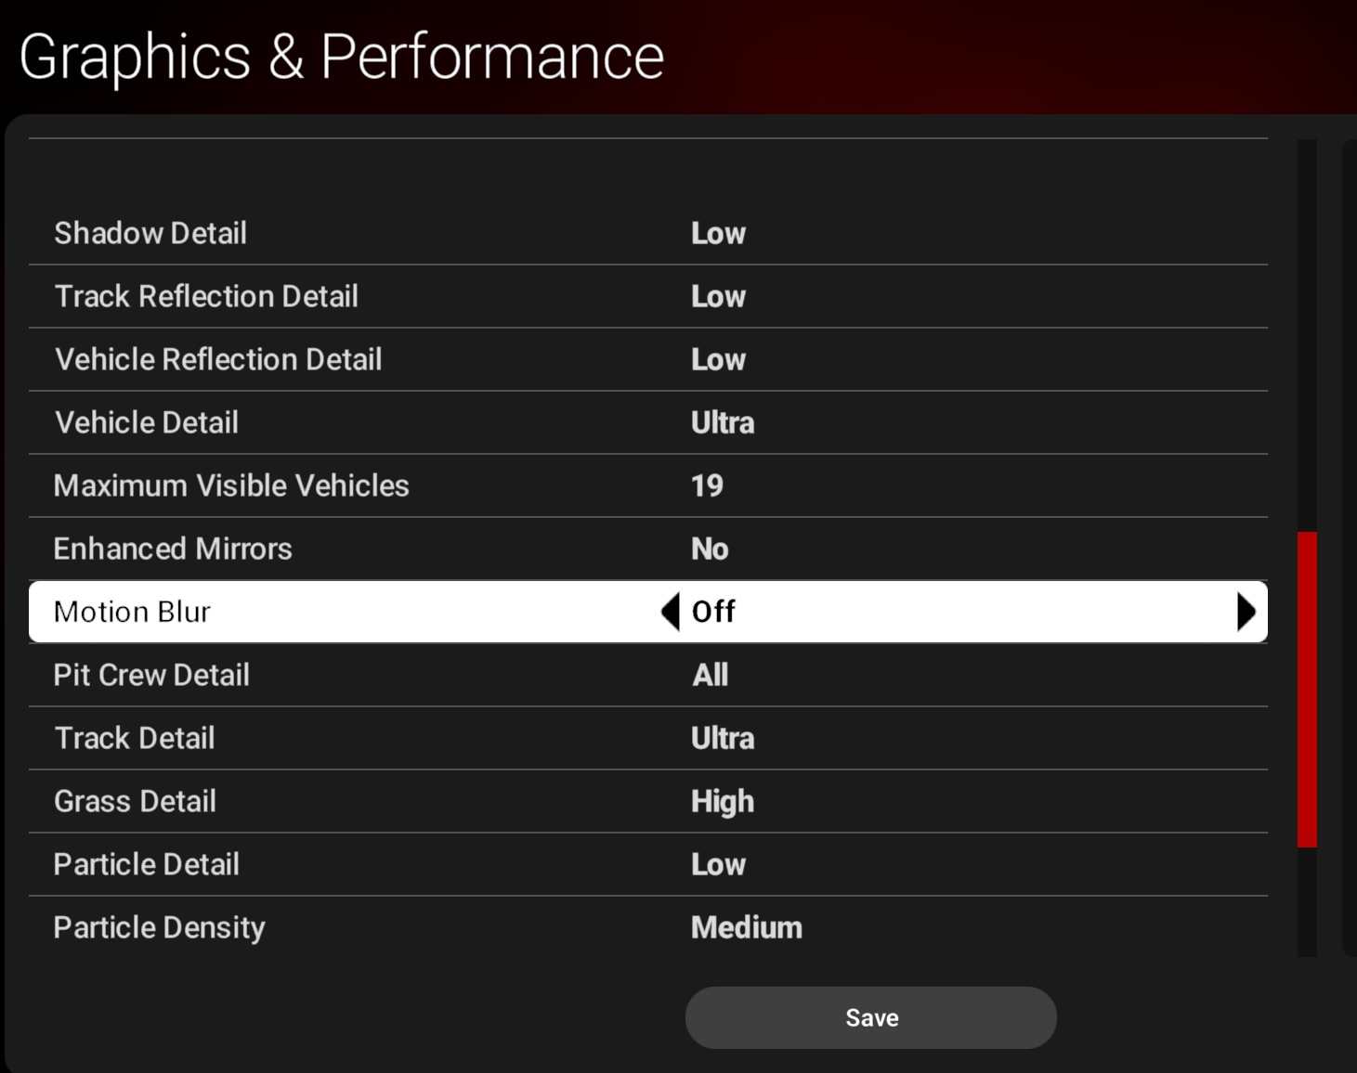Click the 19 value for visible vehicles
1357x1073 pixels.
pos(707,485)
